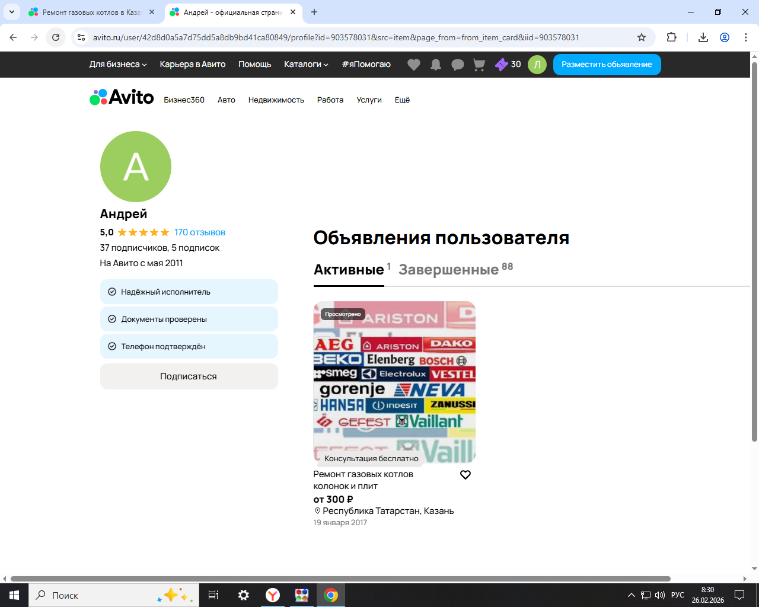
Task: Open the Windows Start menu
Action: point(14,595)
